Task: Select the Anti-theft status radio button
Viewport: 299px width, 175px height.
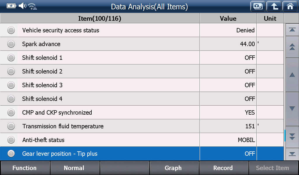Action: [x=11, y=140]
